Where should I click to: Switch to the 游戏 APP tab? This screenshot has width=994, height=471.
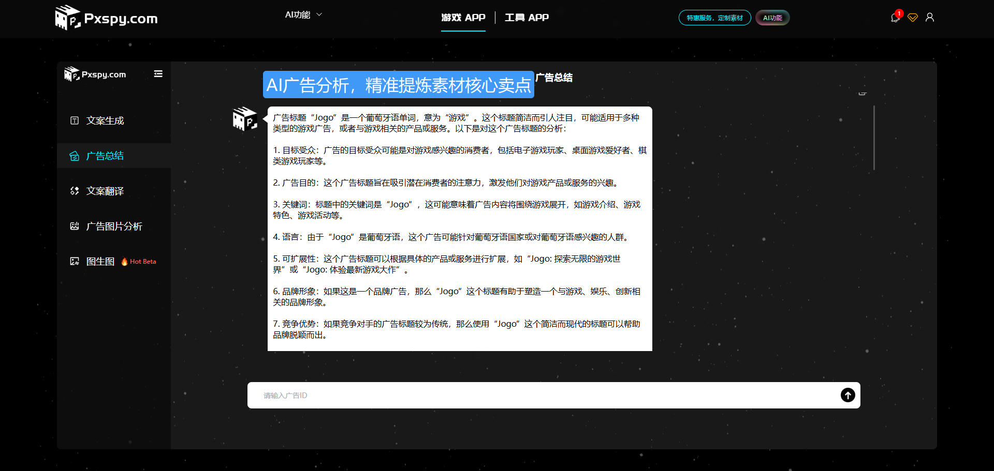pyautogui.click(x=463, y=18)
